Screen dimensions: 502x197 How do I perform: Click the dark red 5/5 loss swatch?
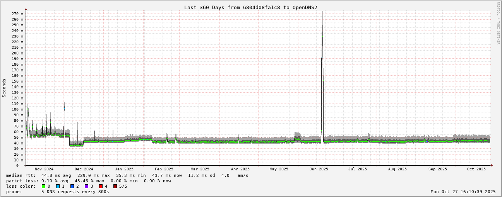(x=115, y=186)
